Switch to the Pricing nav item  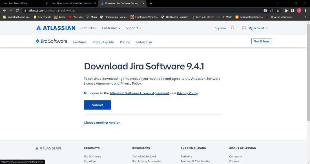(125, 42)
